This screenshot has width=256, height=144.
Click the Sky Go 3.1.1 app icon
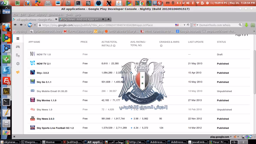tap(32, 81)
